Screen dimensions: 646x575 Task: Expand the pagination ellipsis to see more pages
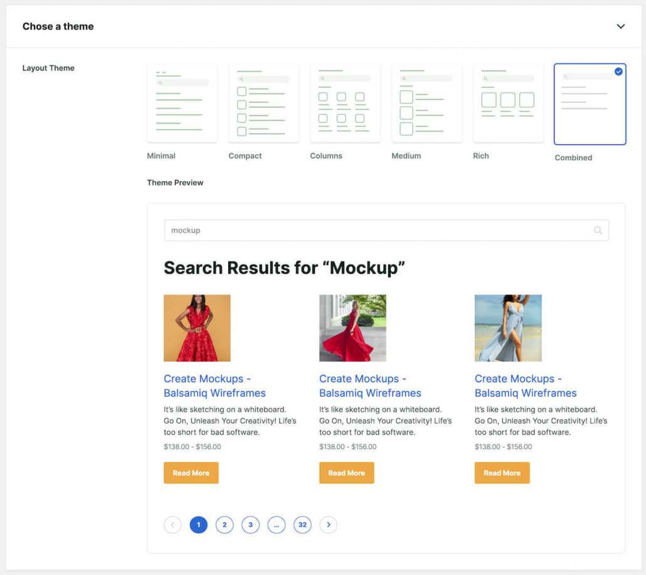[x=277, y=524]
